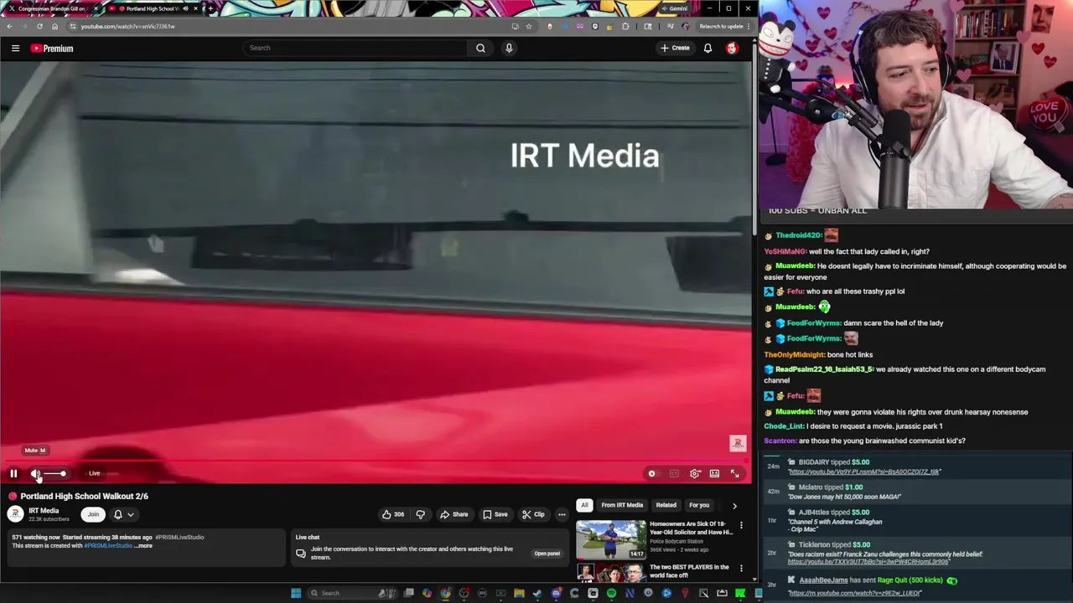Screen dimensions: 1073x603
Task: Open a new browser tab
Action: pos(210,8)
